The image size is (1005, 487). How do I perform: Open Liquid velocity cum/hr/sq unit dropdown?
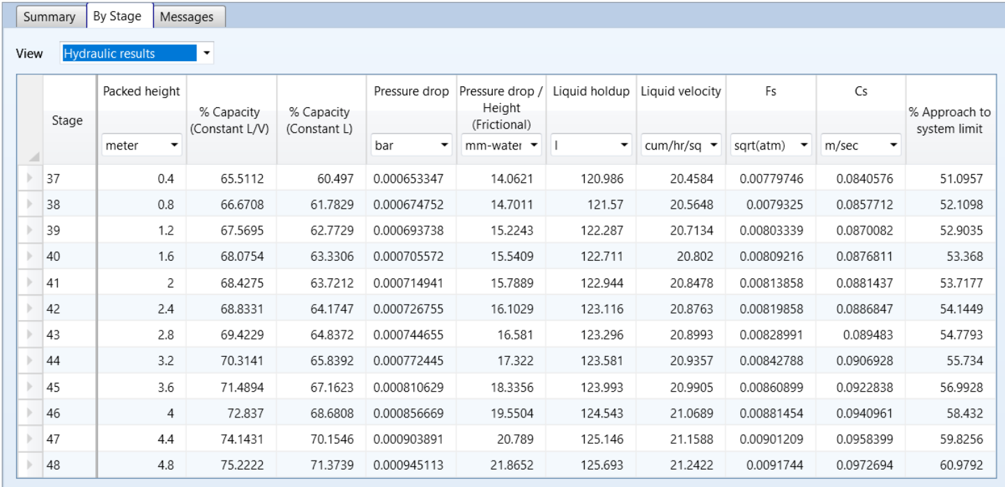tap(681, 146)
